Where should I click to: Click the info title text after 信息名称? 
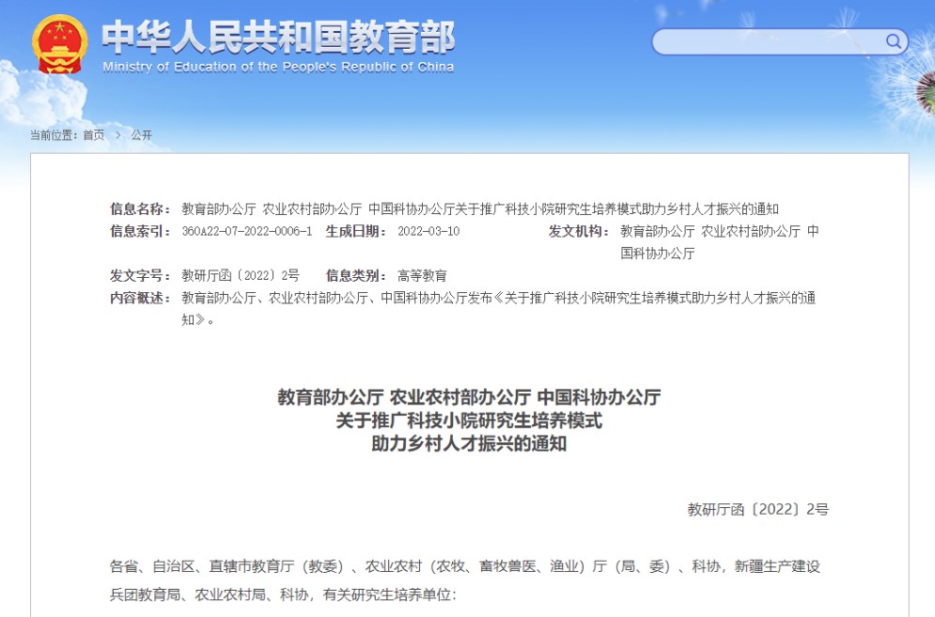pos(480,209)
